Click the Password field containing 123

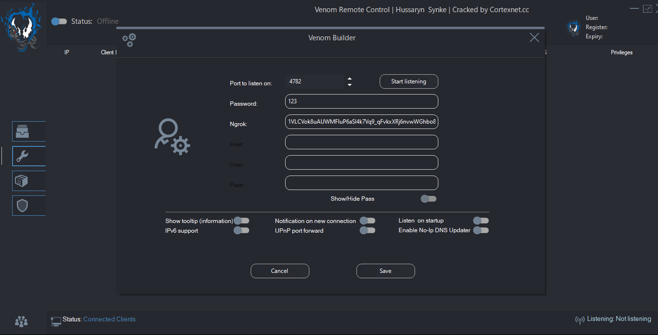coord(362,101)
